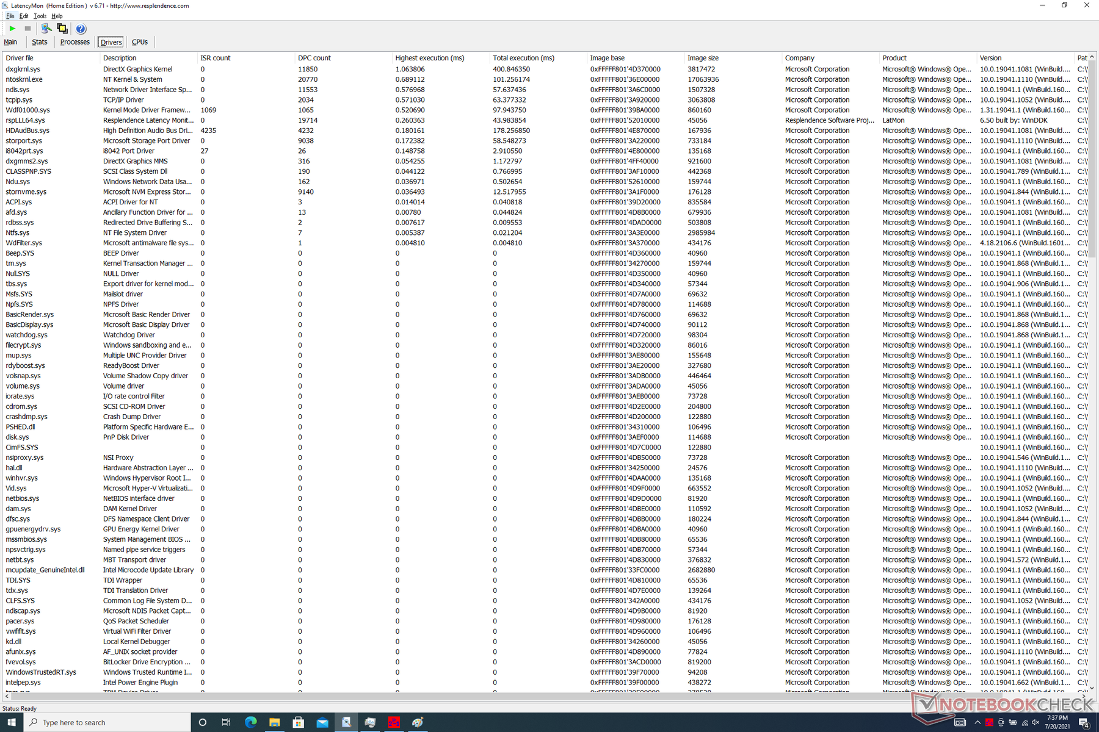Open the Help menu

pyautogui.click(x=57, y=16)
